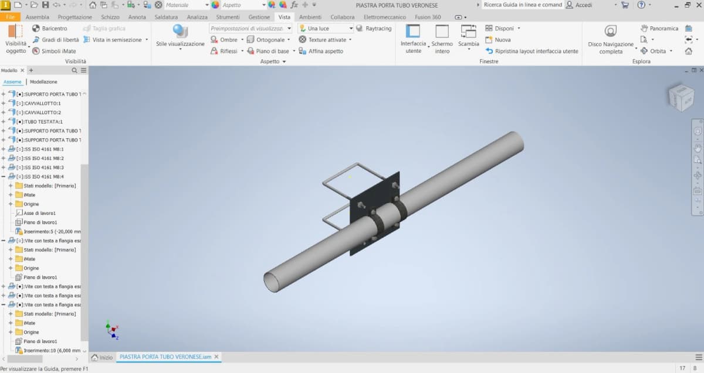The height and width of the screenshot is (373, 704).
Task: Toggle Ombre shadows option
Action: tap(215, 40)
